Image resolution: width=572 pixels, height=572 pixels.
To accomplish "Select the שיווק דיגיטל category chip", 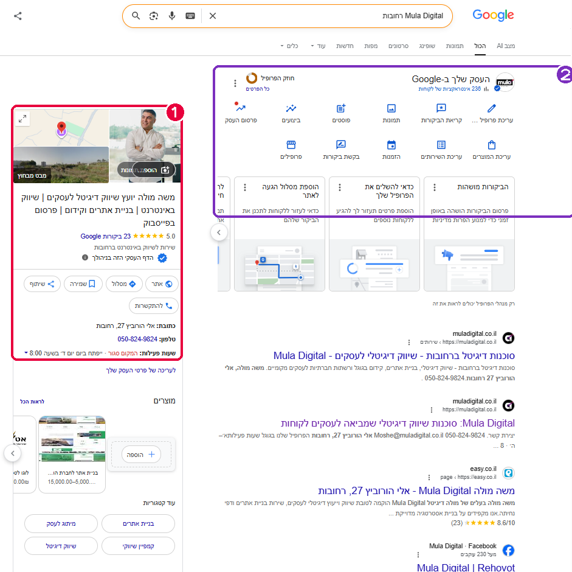I will pyautogui.click(x=61, y=546).
